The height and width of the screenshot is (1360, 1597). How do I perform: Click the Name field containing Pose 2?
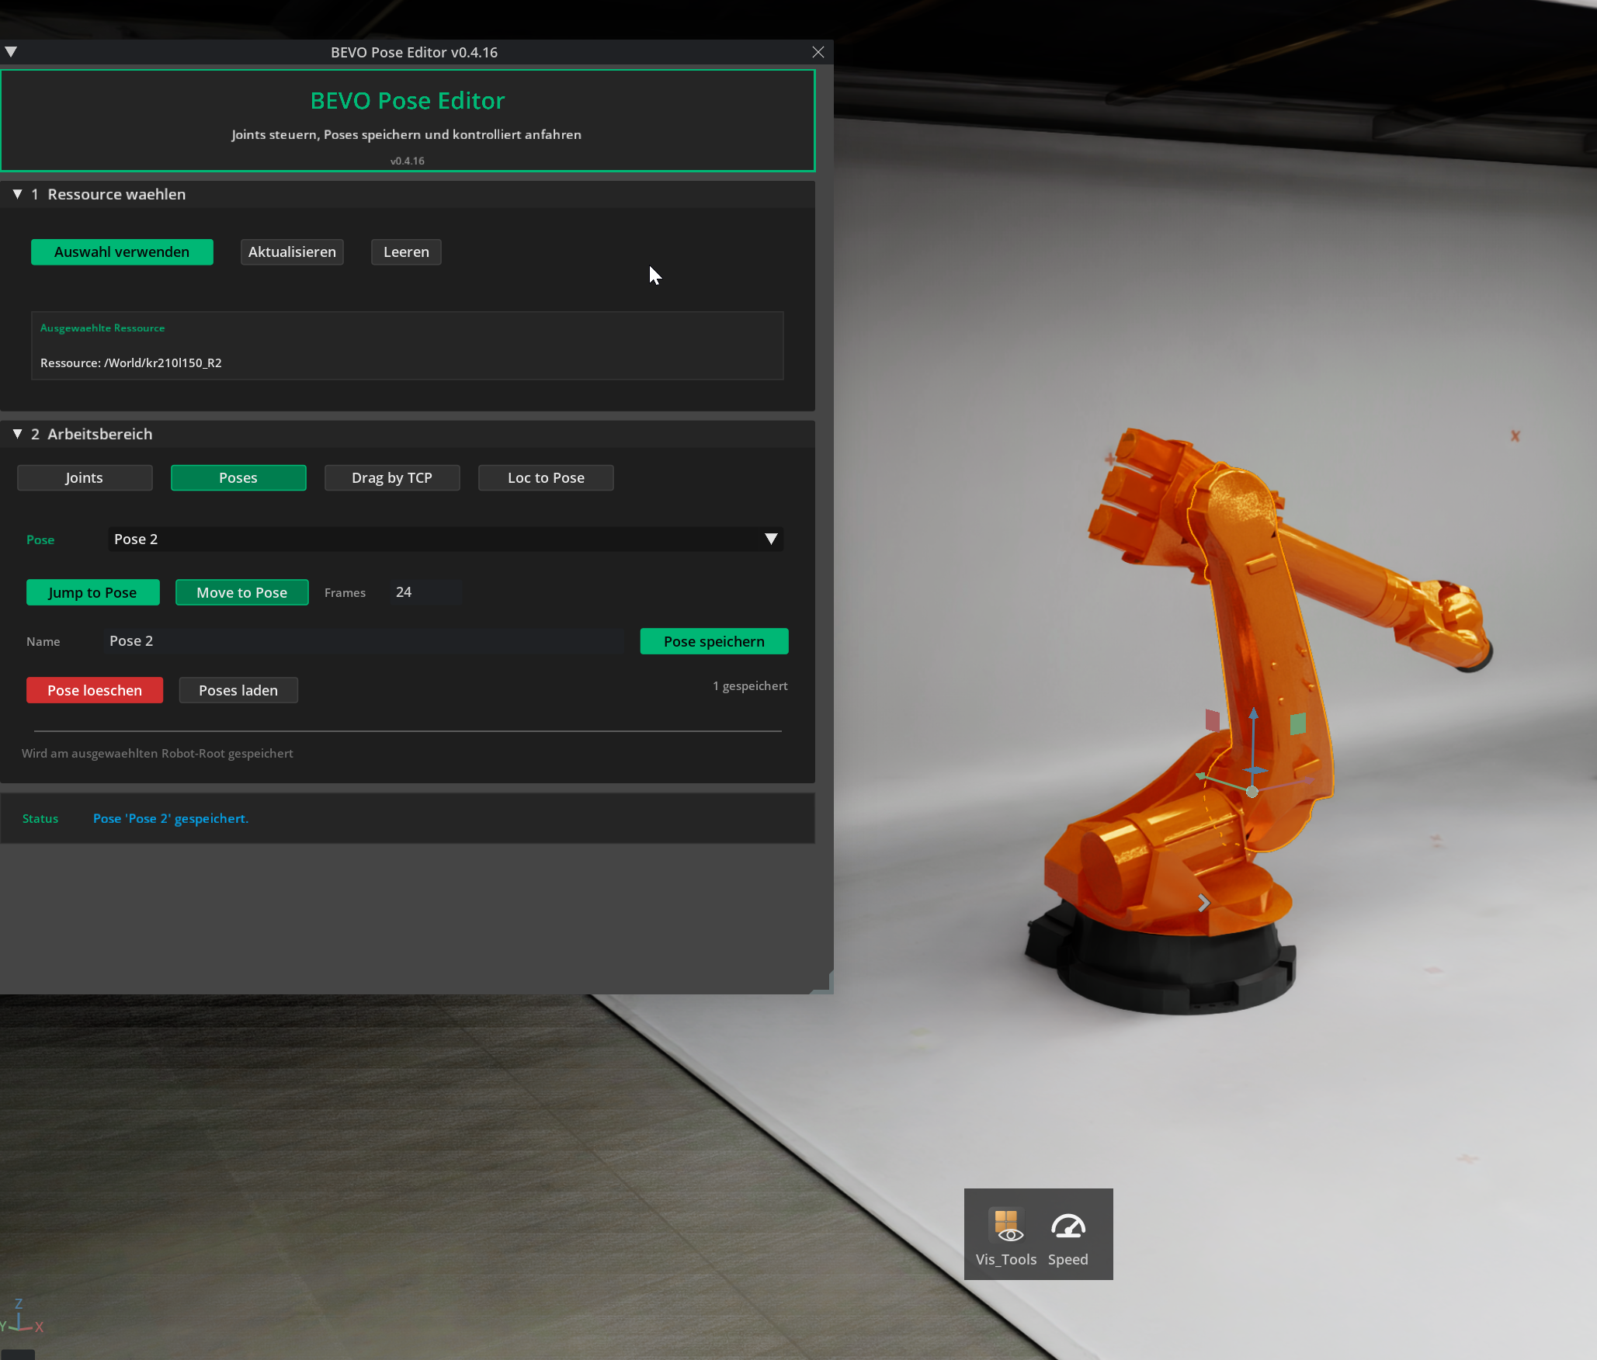coord(364,640)
